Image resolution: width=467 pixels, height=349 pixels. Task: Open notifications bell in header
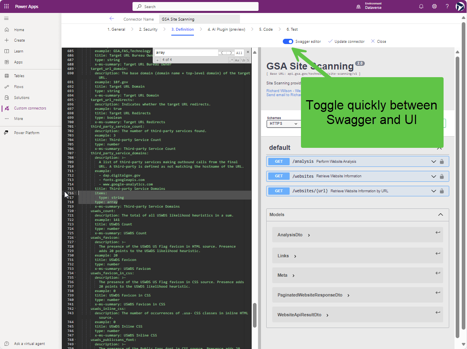(421, 6)
